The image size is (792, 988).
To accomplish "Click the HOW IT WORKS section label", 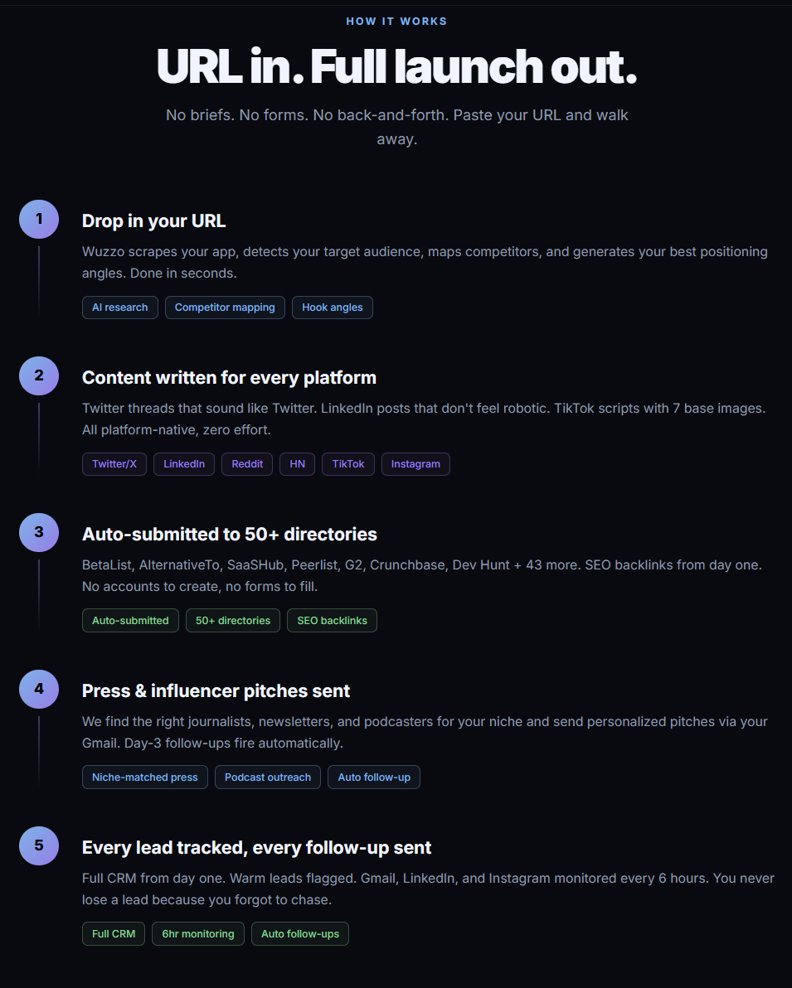I will (396, 22).
